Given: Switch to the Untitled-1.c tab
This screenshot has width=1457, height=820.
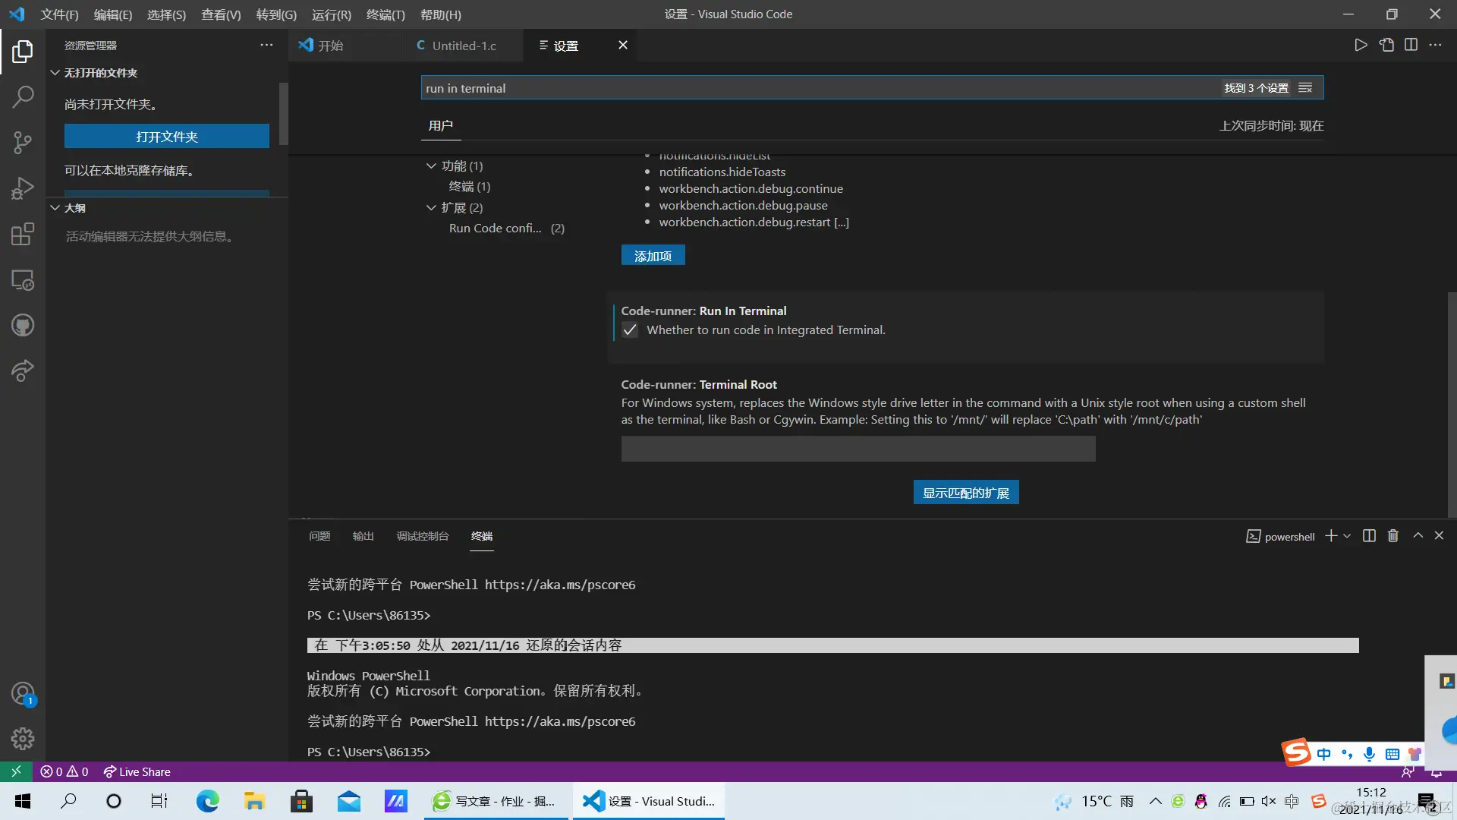Looking at the screenshot, I should (463, 46).
